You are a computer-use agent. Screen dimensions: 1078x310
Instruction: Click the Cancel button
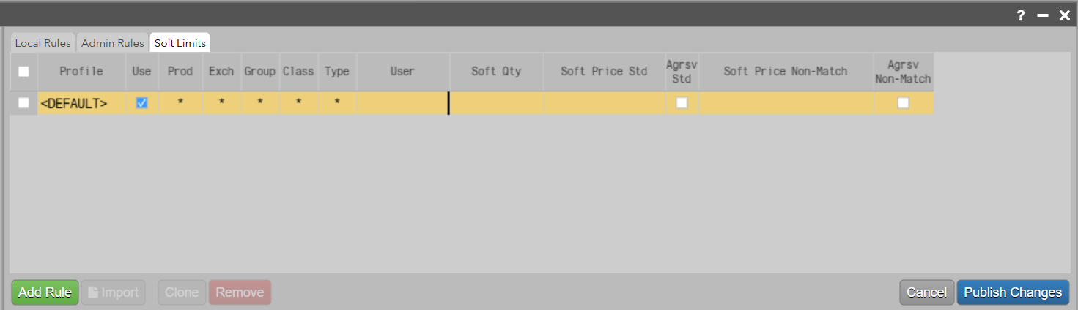tap(927, 292)
